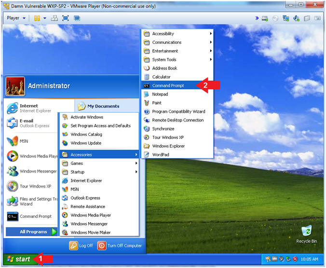326x268 pixels.
Task: Open Set Program Access and Defaults
Action: coord(99,126)
